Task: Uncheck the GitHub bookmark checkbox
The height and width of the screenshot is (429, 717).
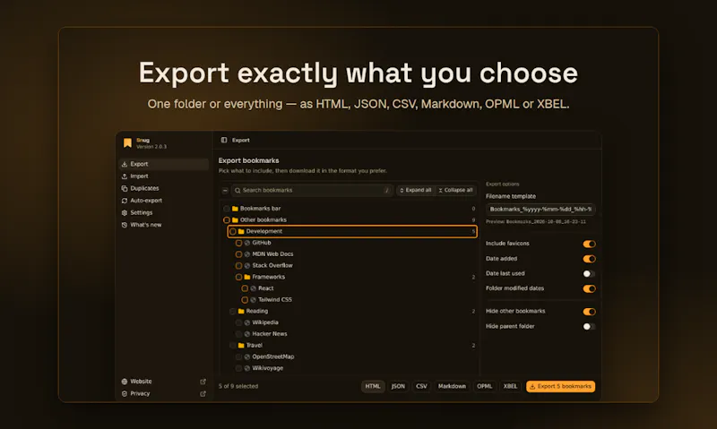Action: (238, 243)
